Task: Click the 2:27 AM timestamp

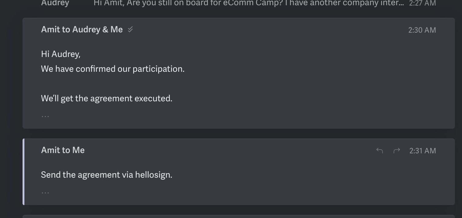Action: click(x=422, y=3)
